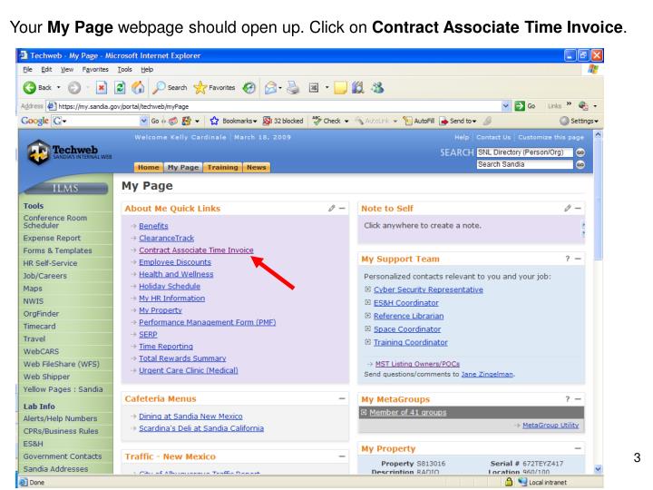
Task: Open the browser Search pane
Action: pos(170,87)
